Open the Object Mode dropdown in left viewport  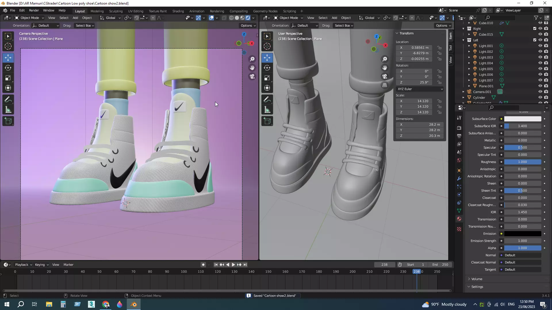click(30, 18)
